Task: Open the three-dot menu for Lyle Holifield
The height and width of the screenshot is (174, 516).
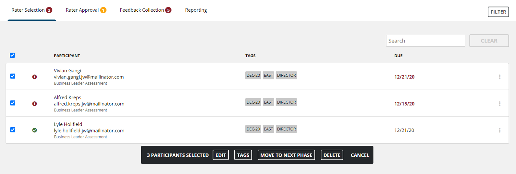Action: [500, 130]
